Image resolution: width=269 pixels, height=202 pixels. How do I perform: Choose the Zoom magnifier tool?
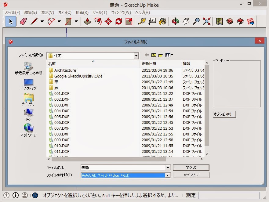(196, 21)
